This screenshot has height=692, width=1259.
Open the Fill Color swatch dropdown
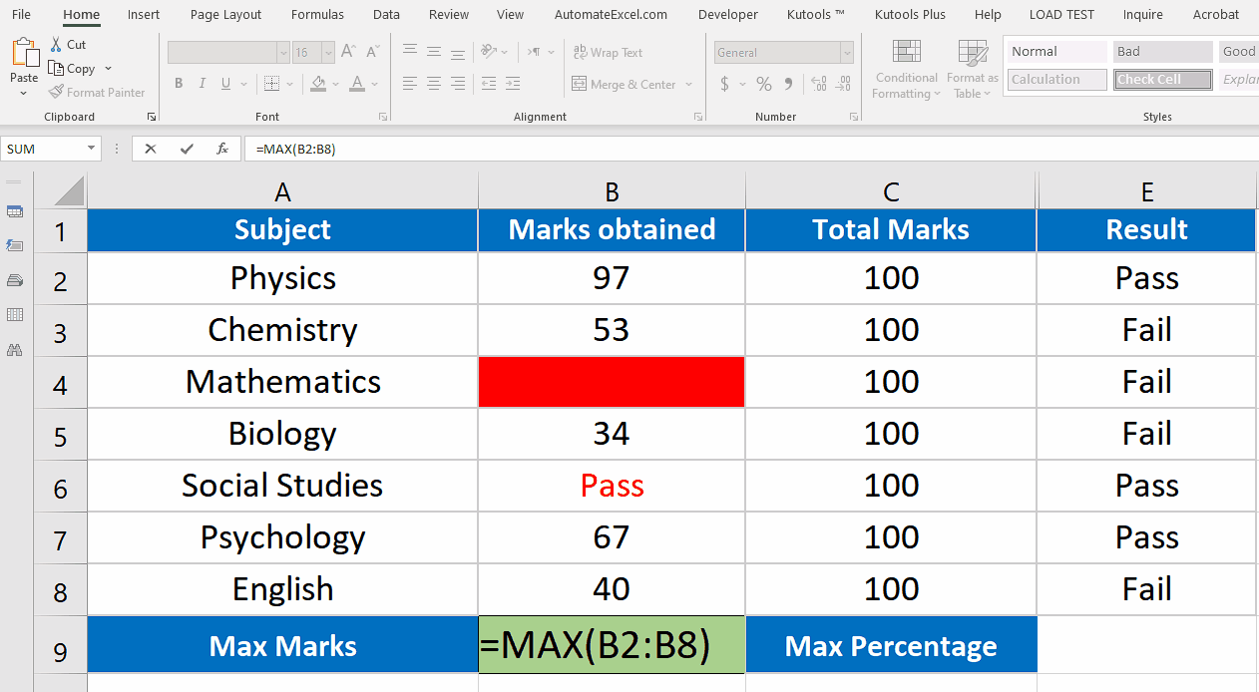pyautogui.click(x=336, y=84)
